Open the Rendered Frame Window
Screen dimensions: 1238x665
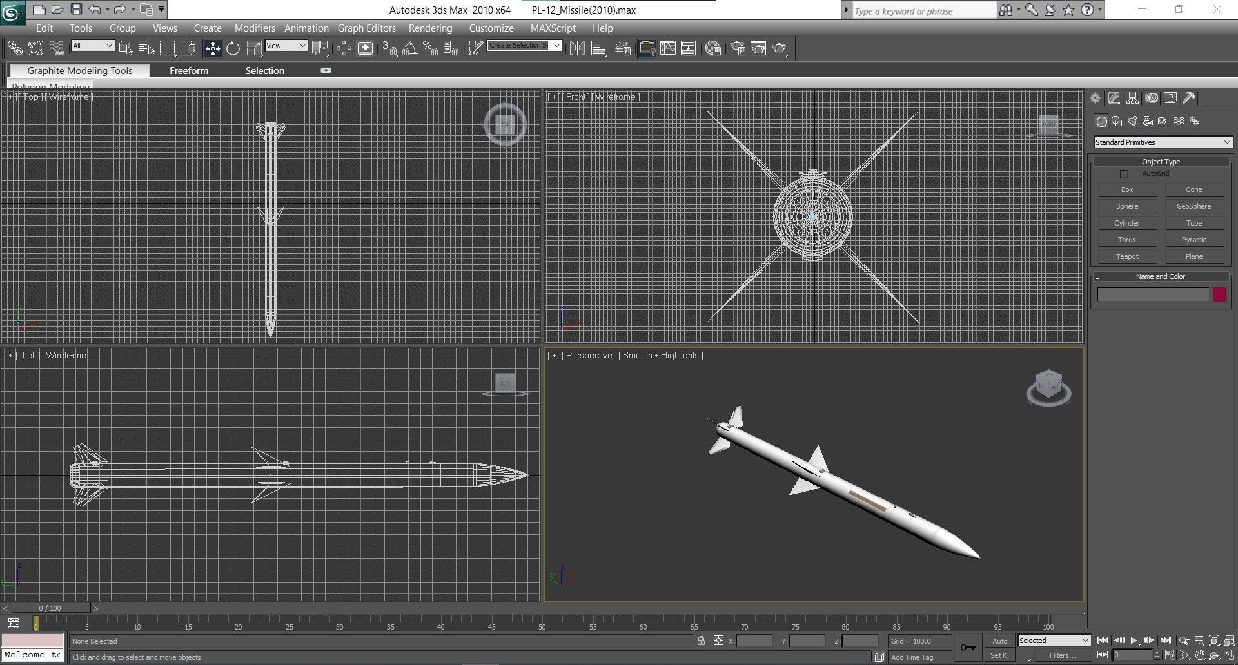pyautogui.click(x=758, y=48)
